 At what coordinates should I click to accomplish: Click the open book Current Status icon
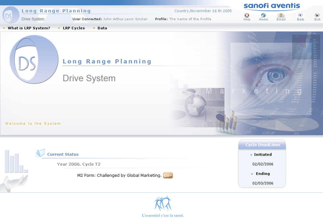coord(40,153)
